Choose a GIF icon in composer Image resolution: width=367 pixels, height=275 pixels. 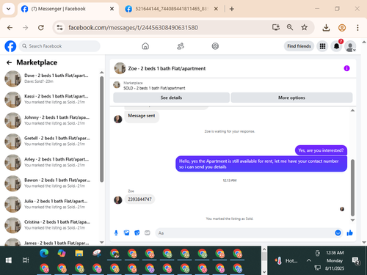pyautogui.click(x=148, y=232)
